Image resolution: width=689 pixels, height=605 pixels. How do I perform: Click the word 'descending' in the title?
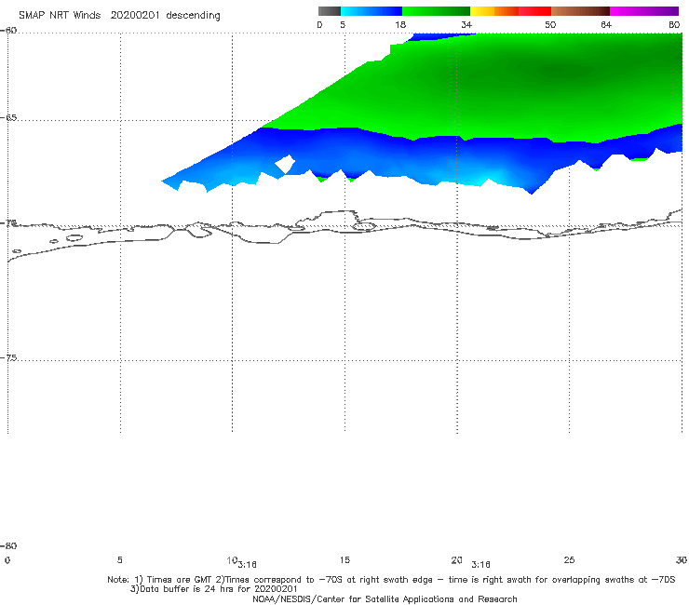[194, 16]
